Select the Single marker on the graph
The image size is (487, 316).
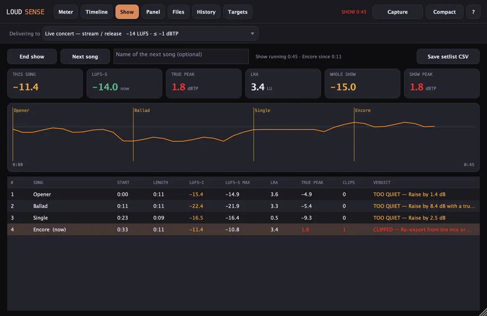pos(262,111)
